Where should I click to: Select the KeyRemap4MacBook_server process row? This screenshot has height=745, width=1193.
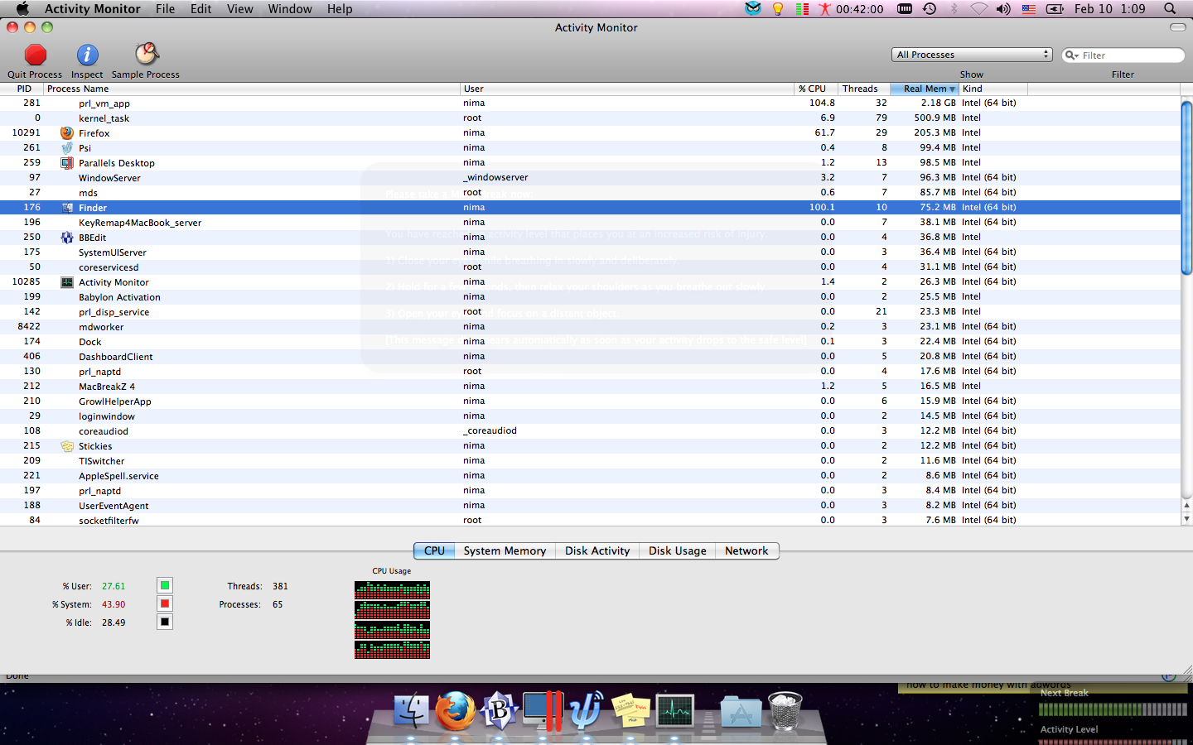coord(590,223)
